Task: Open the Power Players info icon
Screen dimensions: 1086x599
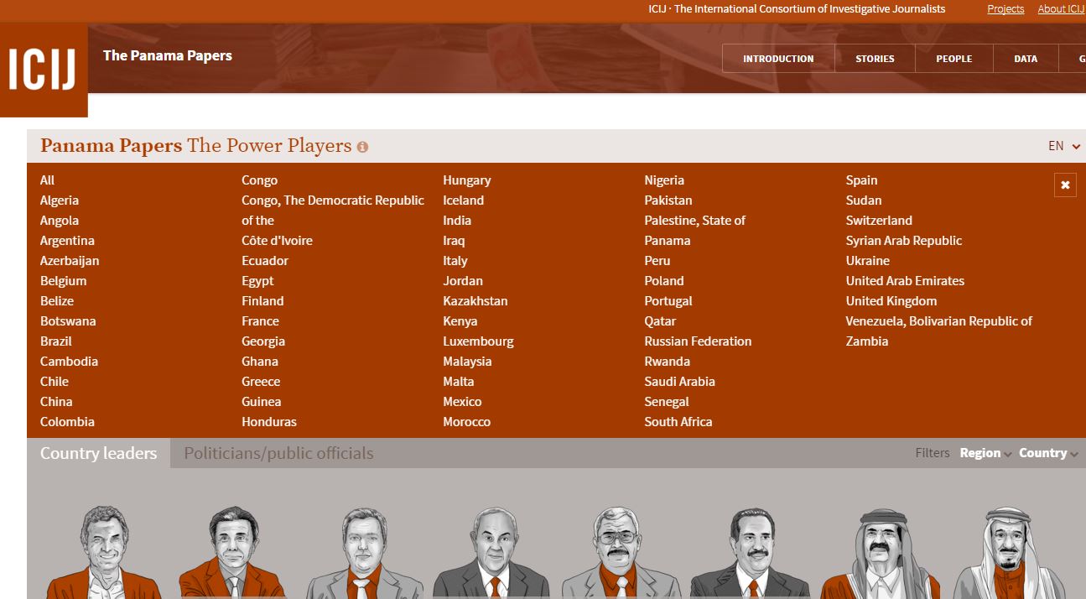Action: (x=362, y=147)
